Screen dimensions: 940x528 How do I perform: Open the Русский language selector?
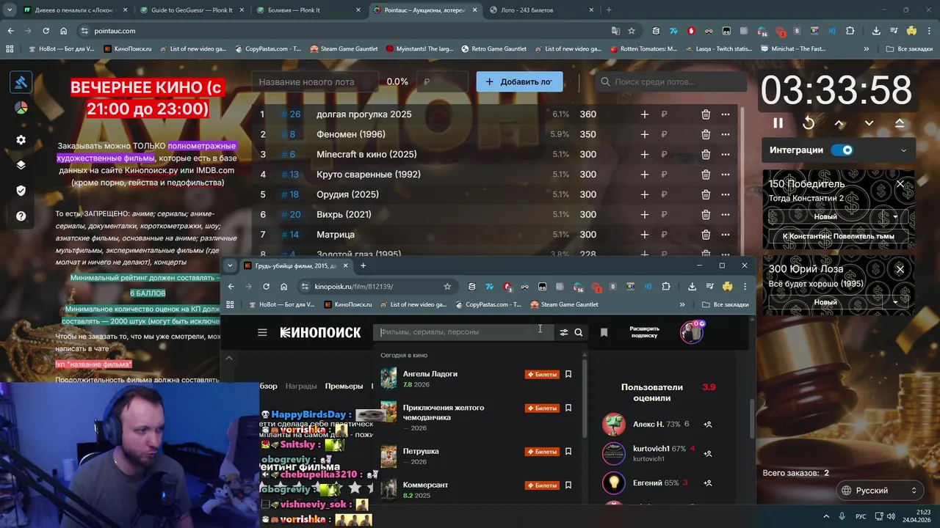tap(880, 491)
